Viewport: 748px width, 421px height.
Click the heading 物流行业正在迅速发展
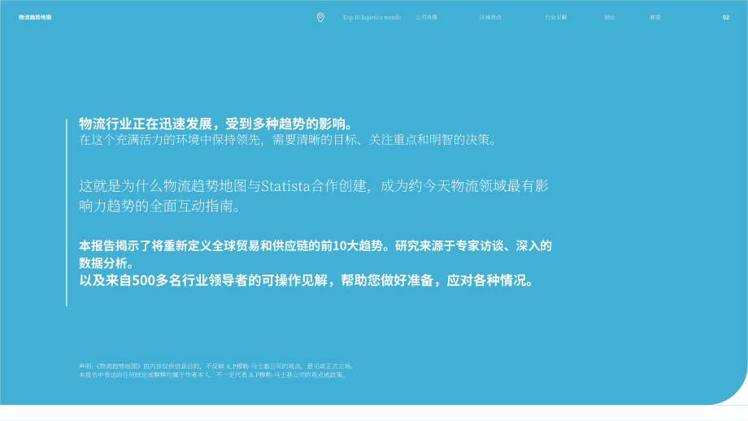point(217,124)
